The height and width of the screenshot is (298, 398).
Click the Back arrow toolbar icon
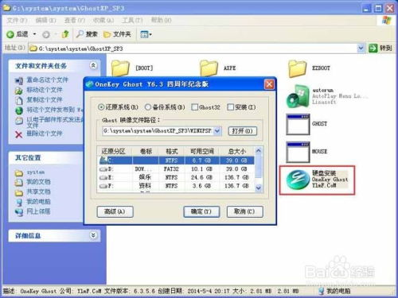[x=10, y=34]
